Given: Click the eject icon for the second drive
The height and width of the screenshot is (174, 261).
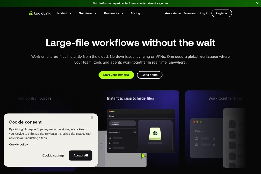Looking at the screenshot, I should [214, 145].
